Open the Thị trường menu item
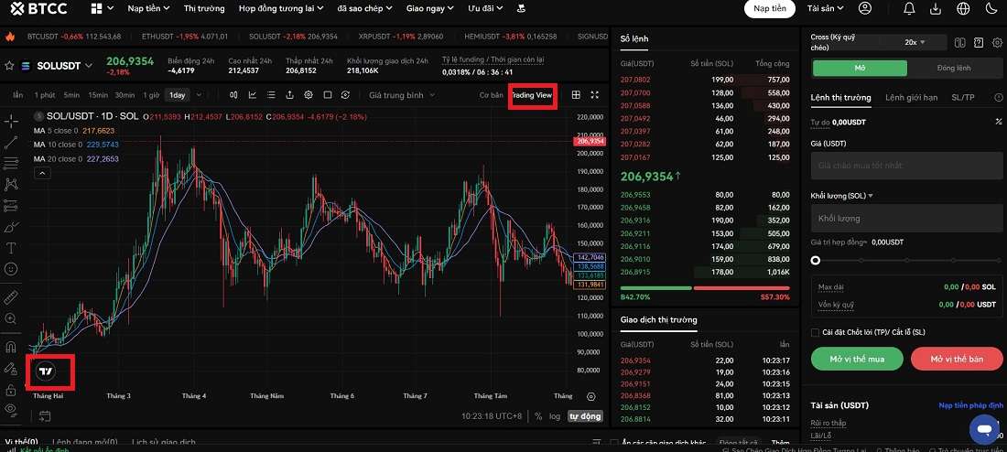Image resolution: width=1007 pixels, height=452 pixels. coord(204,8)
